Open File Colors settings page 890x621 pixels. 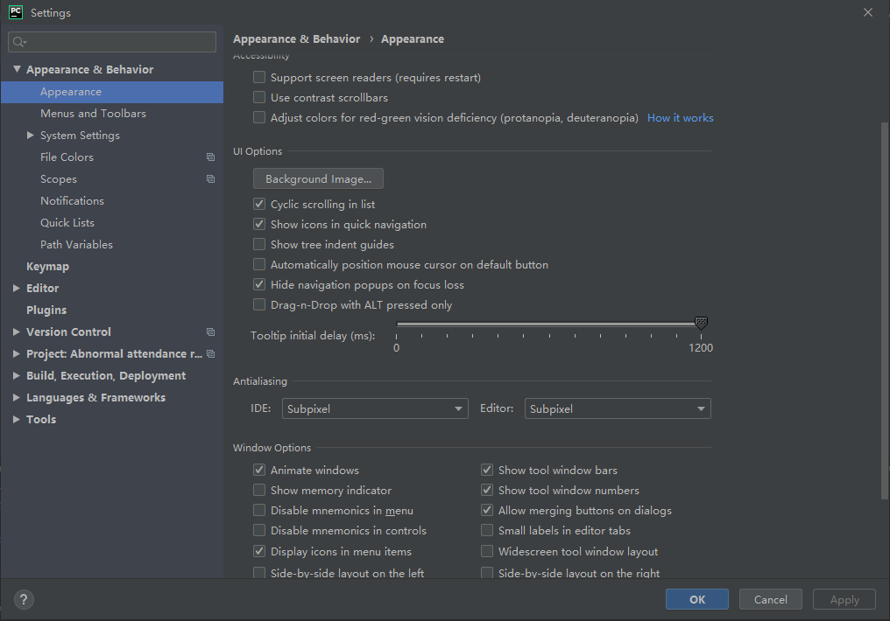67,157
